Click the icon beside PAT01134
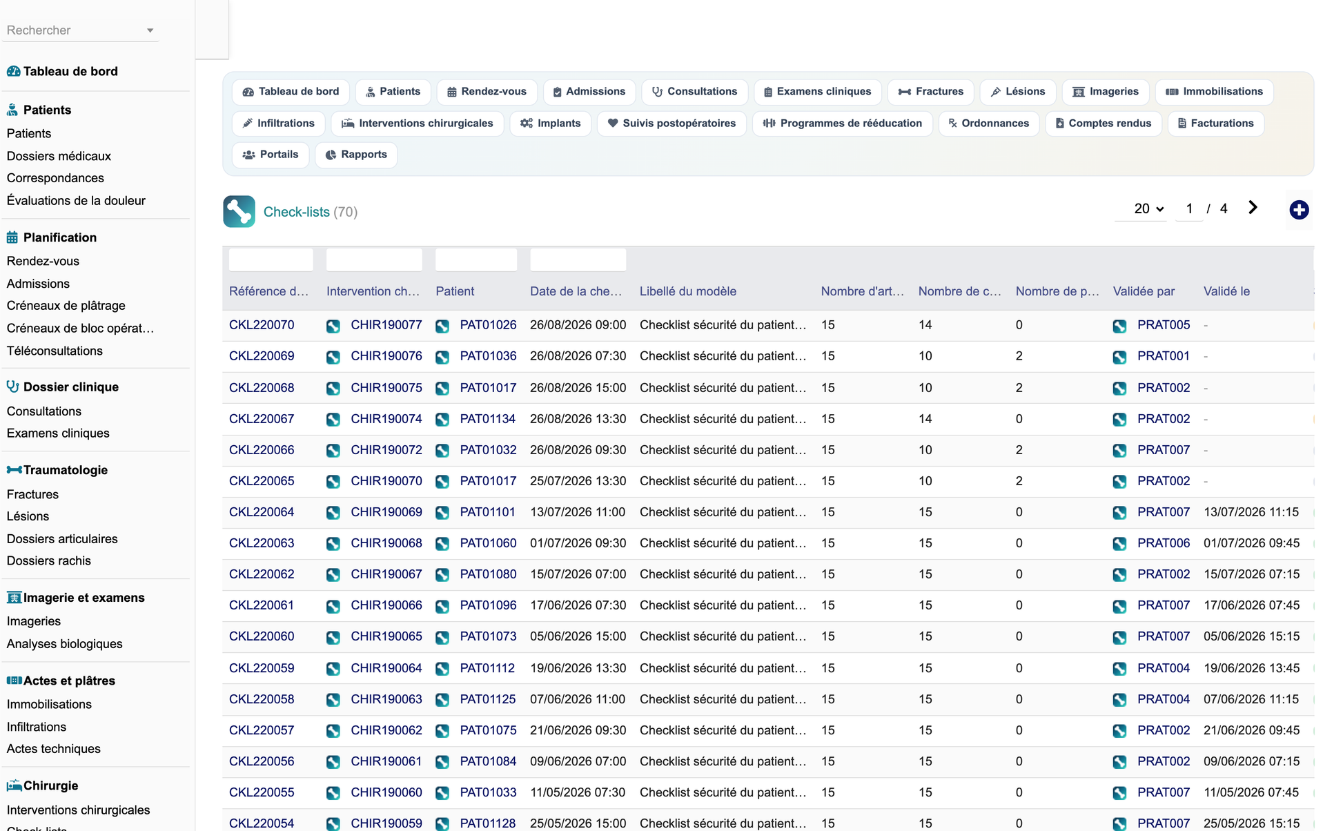1343x831 pixels. click(442, 420)
